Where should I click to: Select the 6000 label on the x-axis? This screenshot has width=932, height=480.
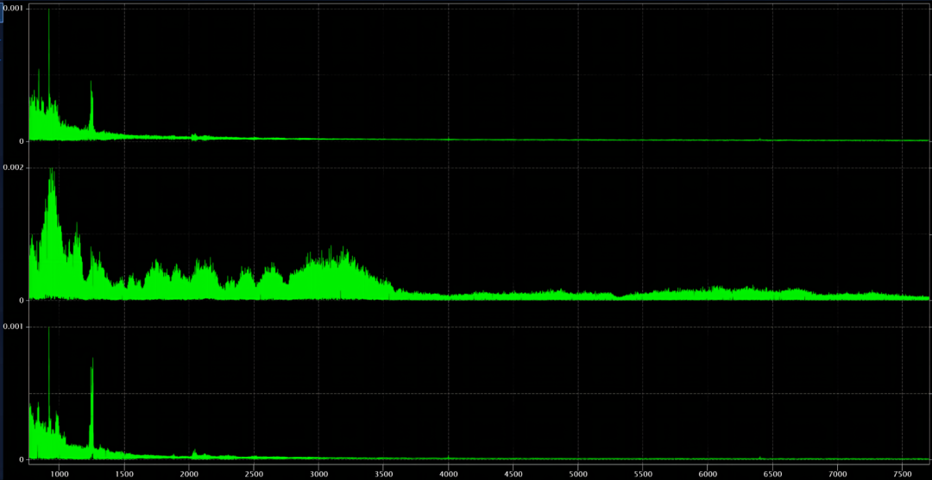pos(708,474)
